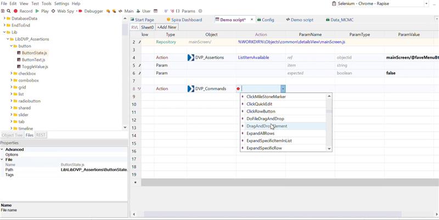Choose ExpandSpecificItemInList from the list
The width and height of the screenshot is (439, 220).
(283, 141)
